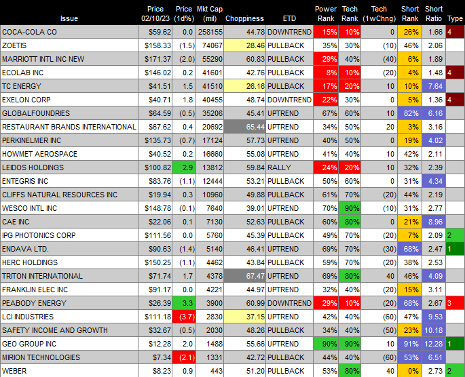
Task: Select SAFETY INCOME AND GROWTH name
Action: click(55, 330)
